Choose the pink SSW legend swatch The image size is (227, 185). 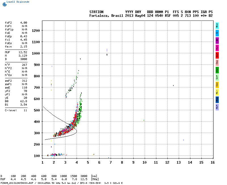(x=217, y=63)
